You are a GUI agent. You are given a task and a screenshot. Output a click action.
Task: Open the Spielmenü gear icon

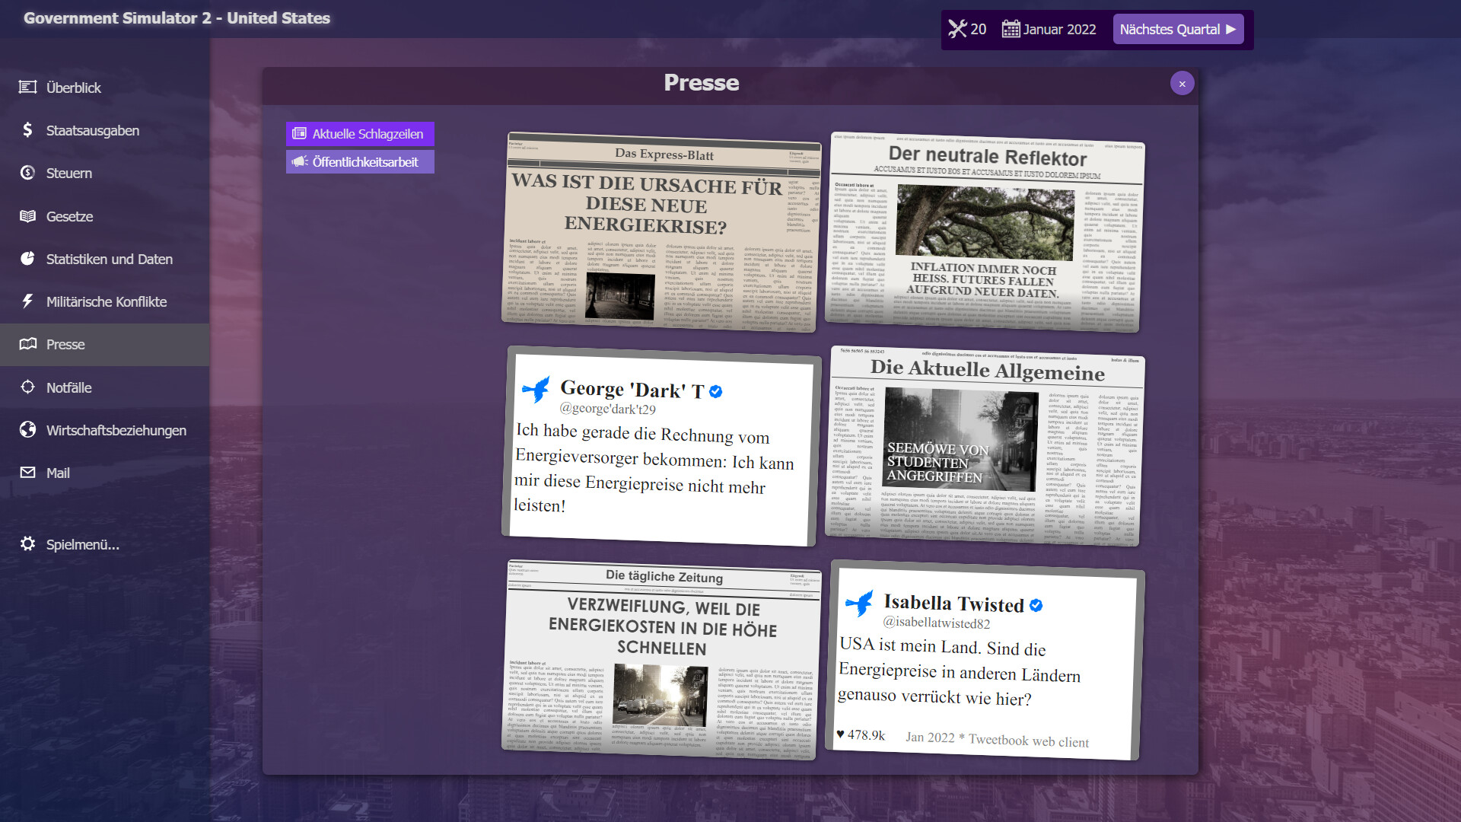[x=27, y=544]
